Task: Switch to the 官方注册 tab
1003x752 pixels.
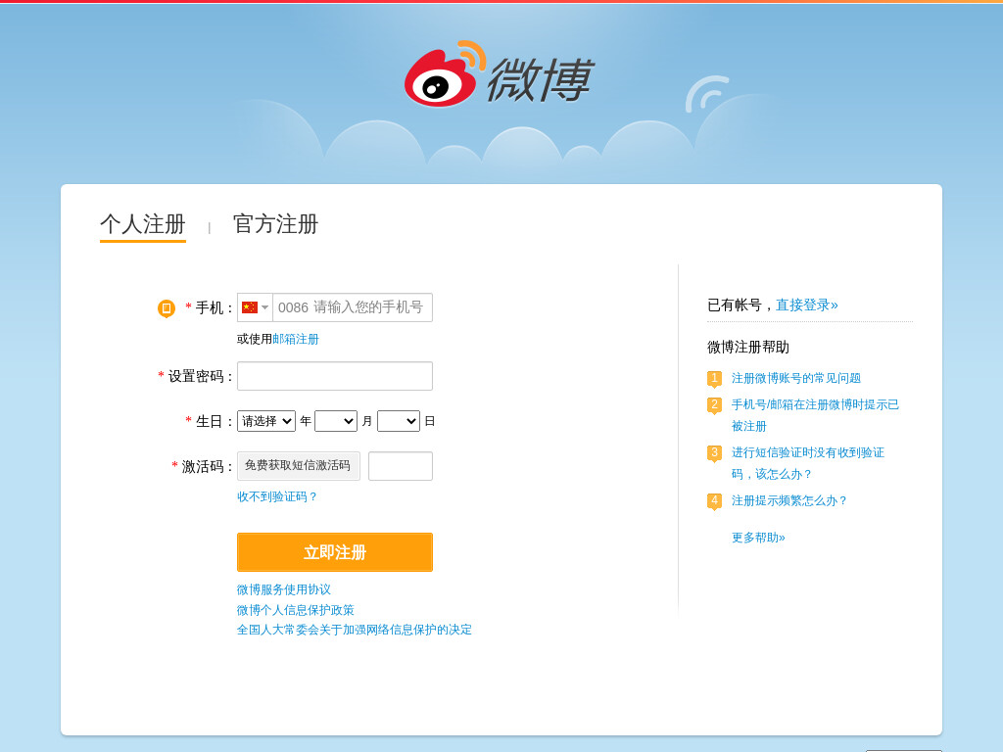Action: [275, 224]
